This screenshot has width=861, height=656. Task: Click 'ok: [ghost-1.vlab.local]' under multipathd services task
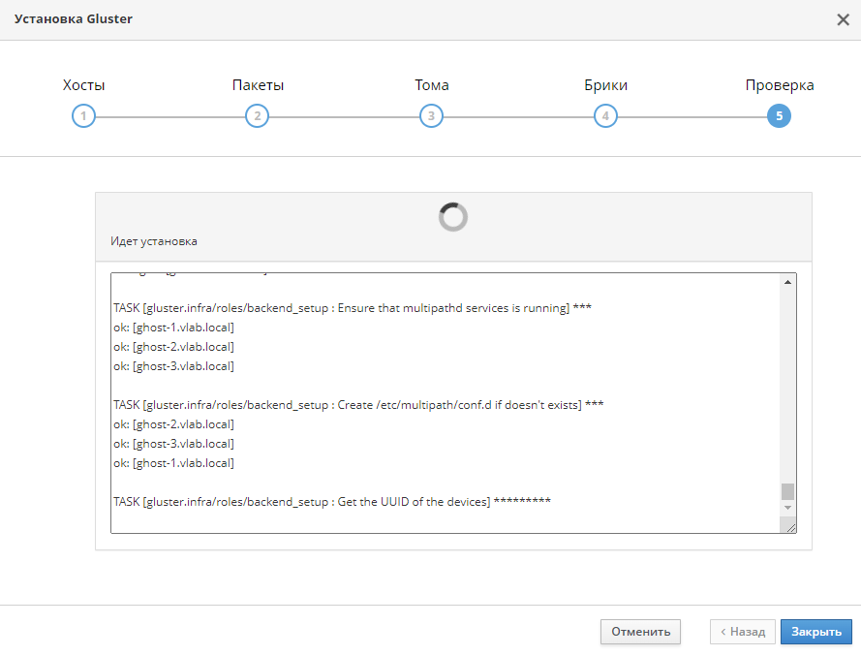pyautogui.click(x=173, y=328)
